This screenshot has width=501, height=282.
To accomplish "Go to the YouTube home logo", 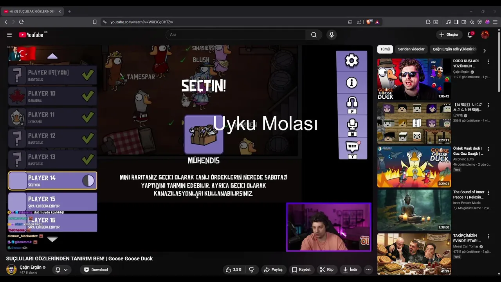I will coord(31,35).
